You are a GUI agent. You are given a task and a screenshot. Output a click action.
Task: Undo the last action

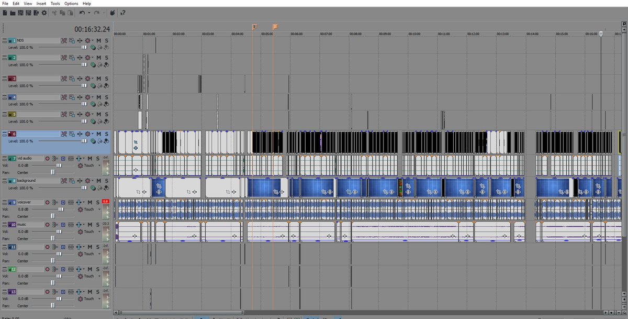82,13
